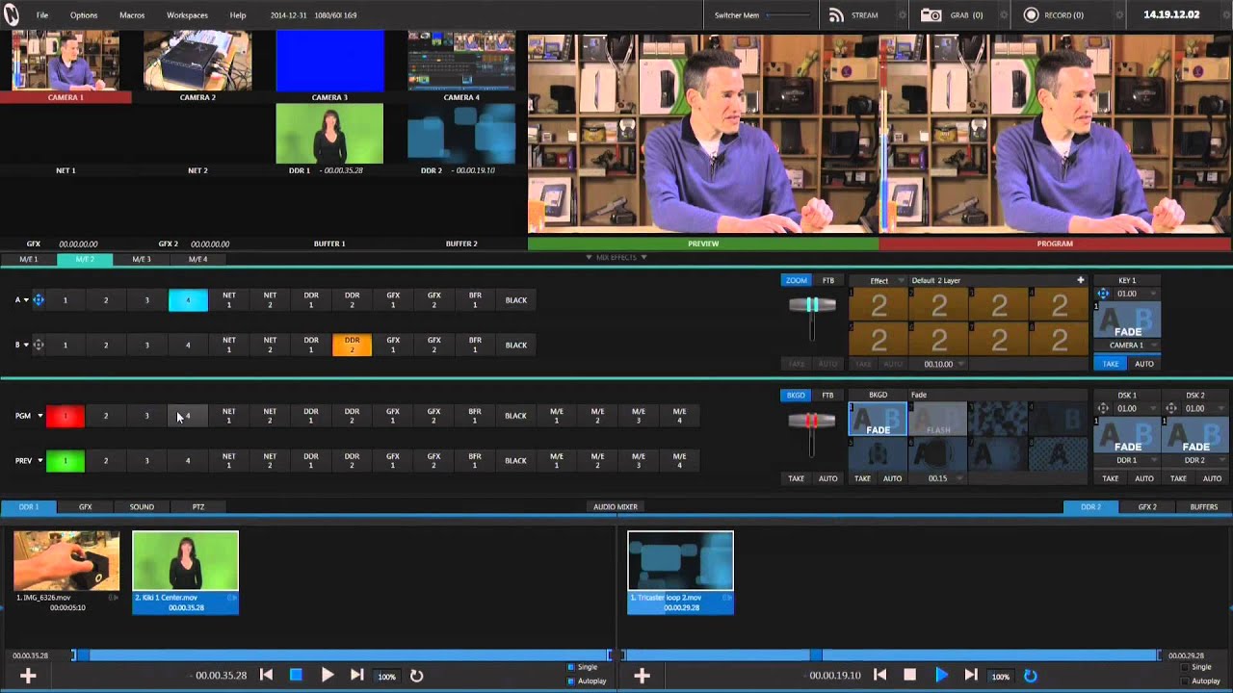Open the KEY 1 positioner icon
Viewport: 1233px width, 693px height.
(x=1103, y=294)
